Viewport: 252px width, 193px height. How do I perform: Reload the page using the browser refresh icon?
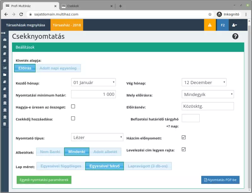click(21, 14)
